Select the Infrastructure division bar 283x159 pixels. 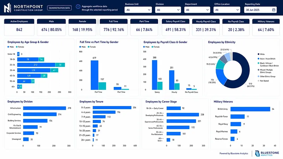pos(44,108)
